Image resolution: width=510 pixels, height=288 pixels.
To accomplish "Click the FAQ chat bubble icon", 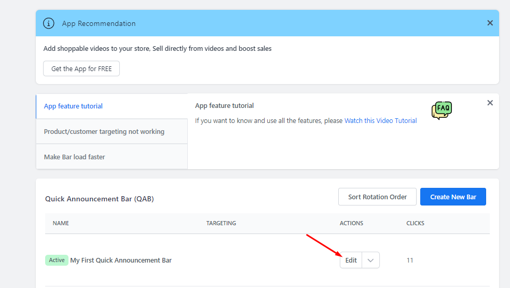I will pyautogui.click(x=442, y=111).
